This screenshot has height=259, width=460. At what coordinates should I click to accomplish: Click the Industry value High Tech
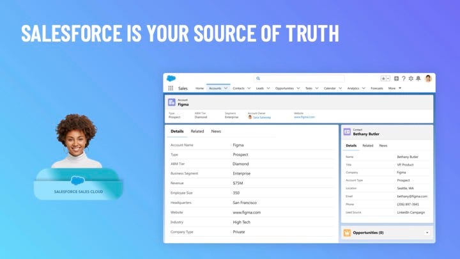[x=241, y=223]
